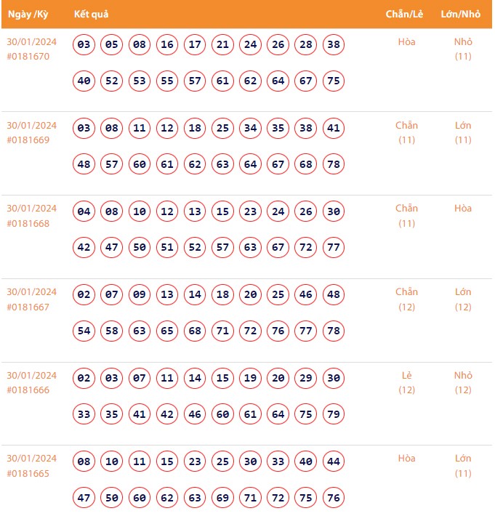The height and width of the screenshot is (524, 495).
Task: Click the "Kết quả" column header
Action: point(91,15)
